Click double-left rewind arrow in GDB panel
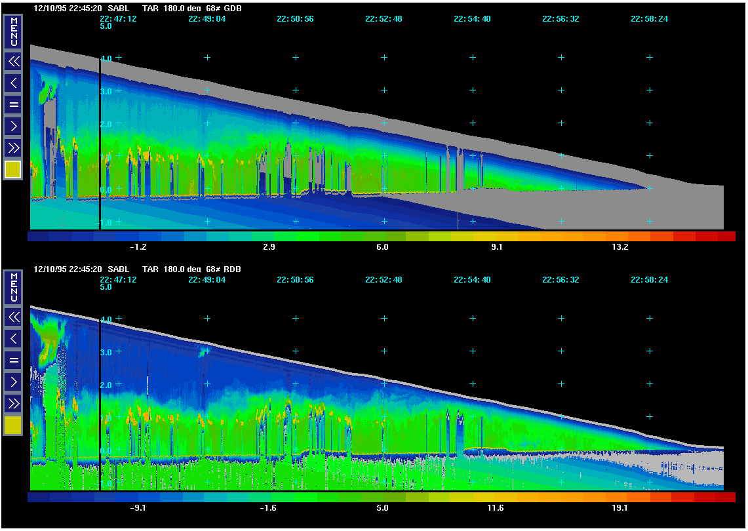Image resolution: width=748 pixels, height=531 pixels. tap(13, 62)
